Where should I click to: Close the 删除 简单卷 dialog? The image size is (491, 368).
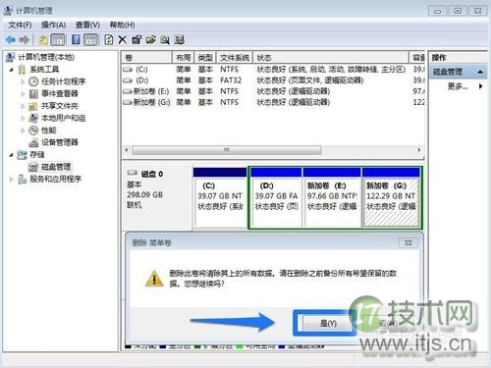click(409, 243)
